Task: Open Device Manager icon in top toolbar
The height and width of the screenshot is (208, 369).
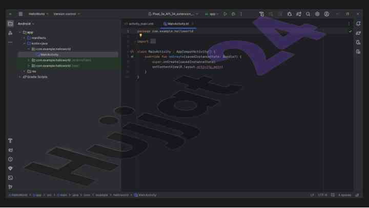Action: [261, 14]
